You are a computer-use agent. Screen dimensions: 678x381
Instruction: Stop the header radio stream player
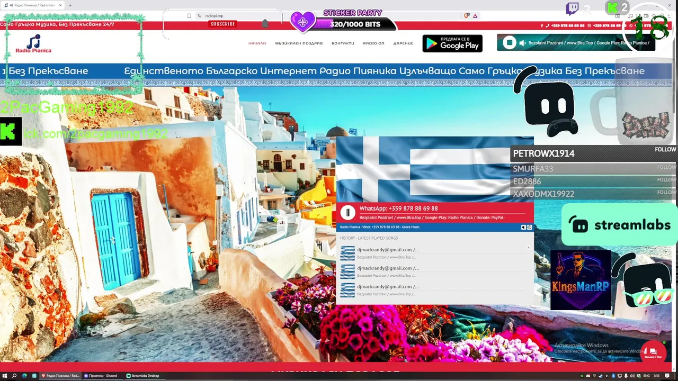pos(509,43)
